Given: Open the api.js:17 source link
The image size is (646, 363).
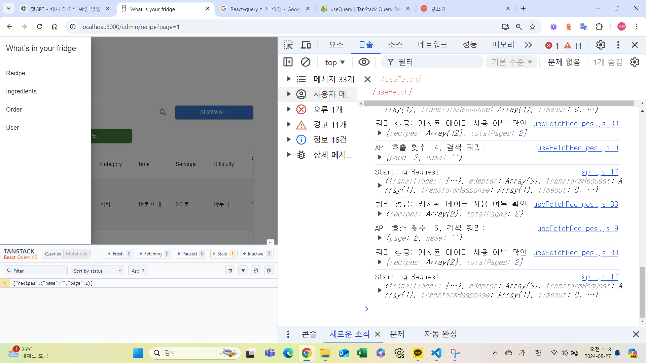Looking at the screenshot, I should click(x=600, y=172).
